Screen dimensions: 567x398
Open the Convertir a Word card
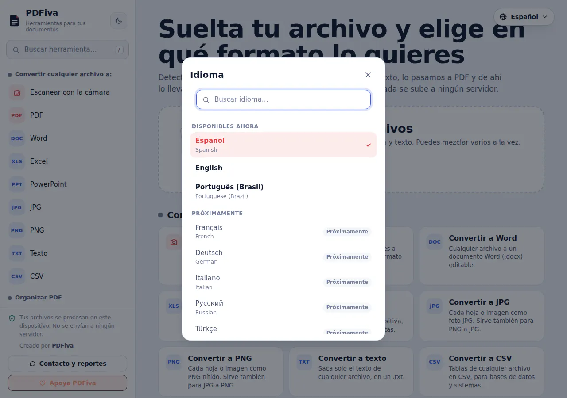[x=482, y=256]
